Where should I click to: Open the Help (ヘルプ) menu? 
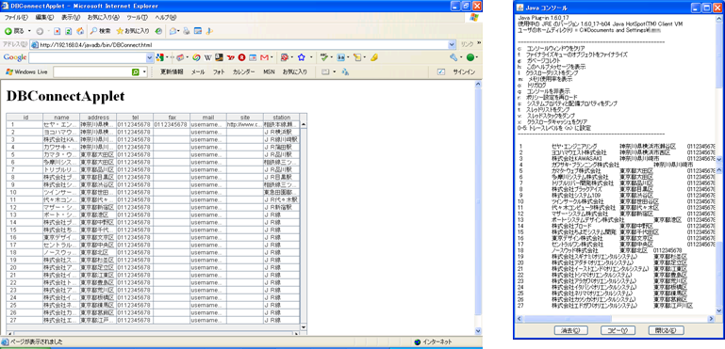166,18
